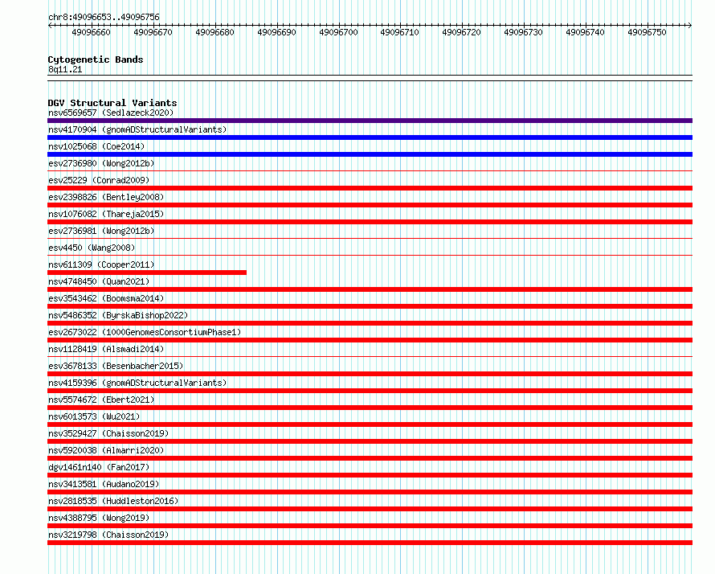
Task: Click ruler position 49096720
Action: 461,32
